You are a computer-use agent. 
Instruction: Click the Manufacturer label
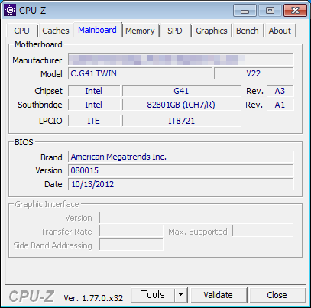37,60
